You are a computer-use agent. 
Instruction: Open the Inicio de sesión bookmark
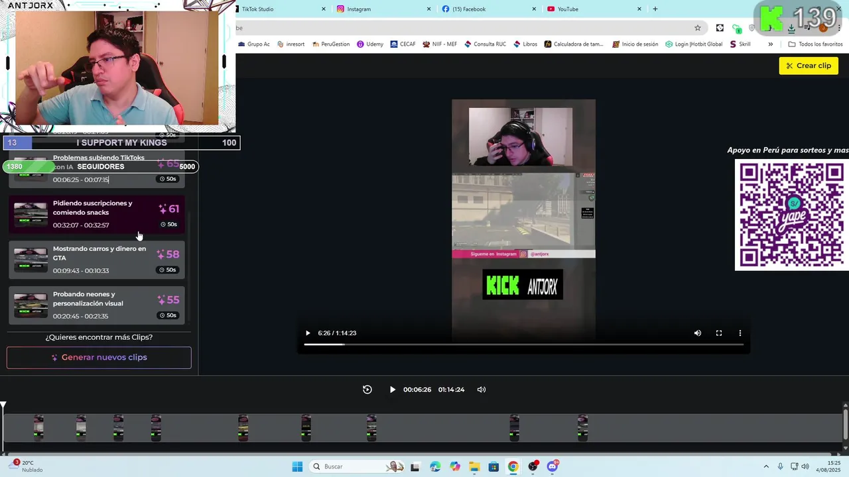click(635, 44)
